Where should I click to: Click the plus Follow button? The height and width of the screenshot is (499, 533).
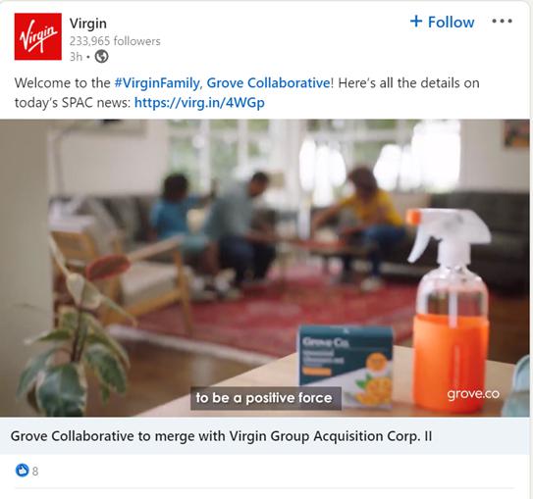(443, 23)
